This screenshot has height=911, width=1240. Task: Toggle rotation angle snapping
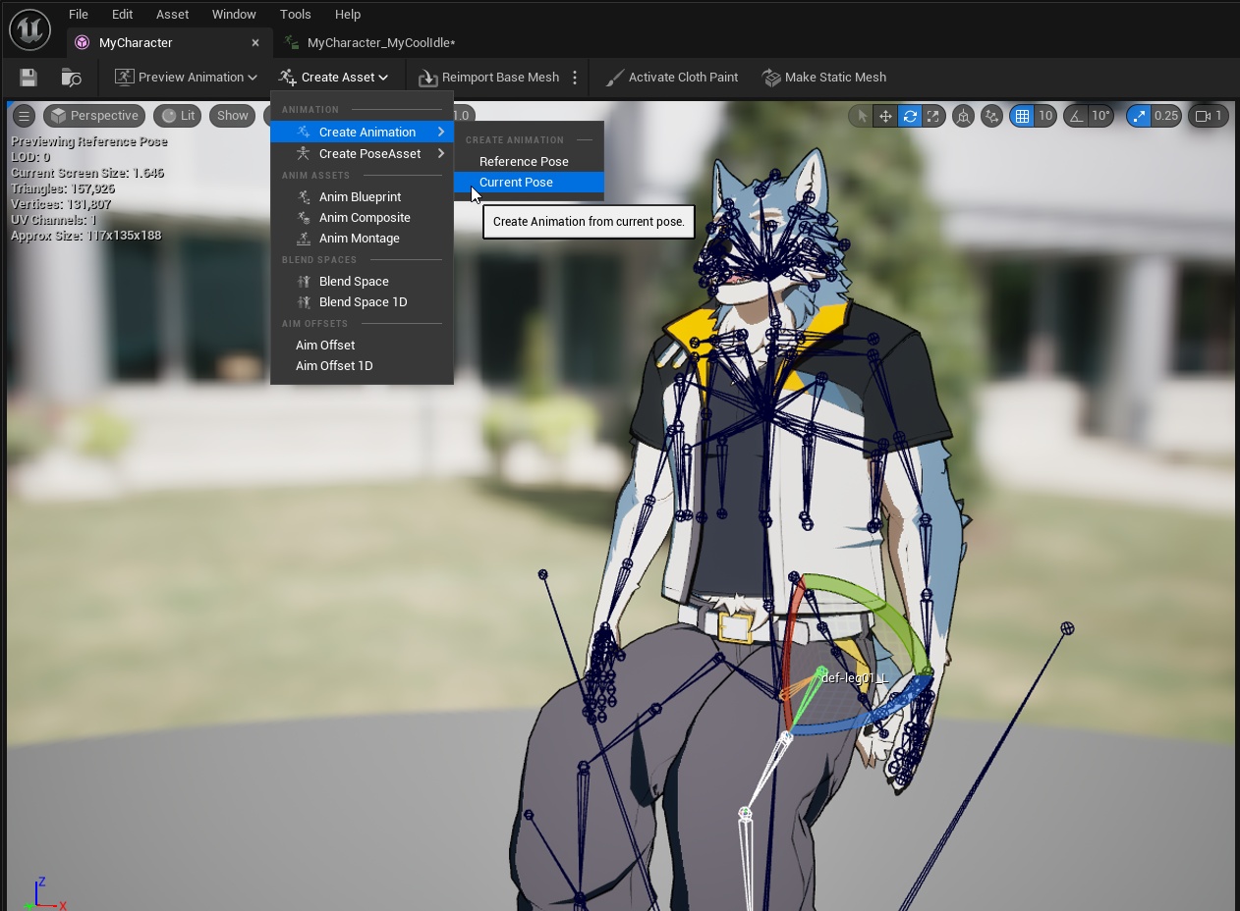click(x=1077, y=116)
